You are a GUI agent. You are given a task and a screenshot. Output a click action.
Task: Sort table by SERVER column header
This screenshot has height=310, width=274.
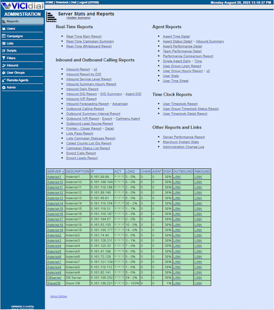(55, 171)
